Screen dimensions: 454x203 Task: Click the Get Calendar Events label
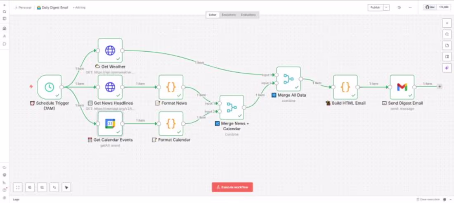click(x=110, y=140)
